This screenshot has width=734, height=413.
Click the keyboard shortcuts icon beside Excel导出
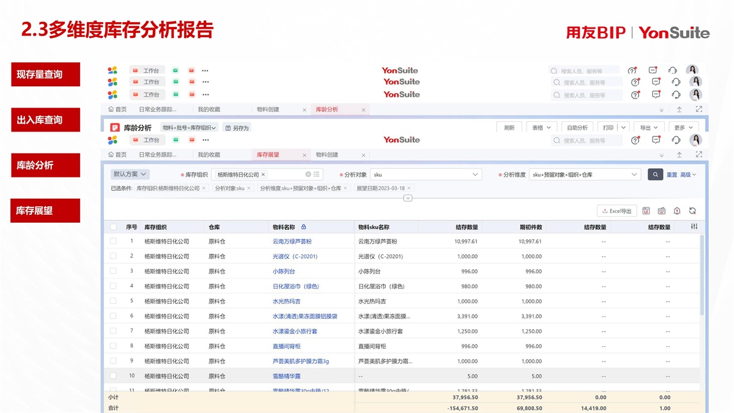661,210
